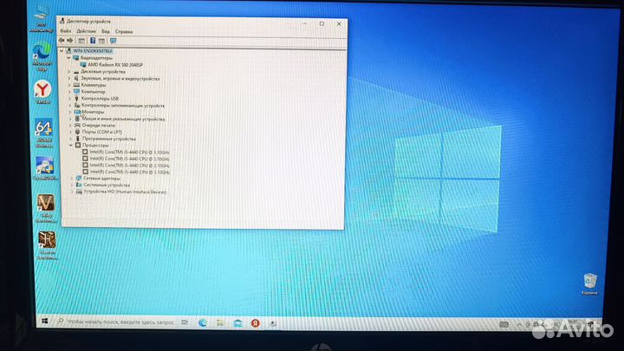Screen dimensions: 624x351
Task: Open Microsoft Edge from the taskbar
Action: (203, 322)
